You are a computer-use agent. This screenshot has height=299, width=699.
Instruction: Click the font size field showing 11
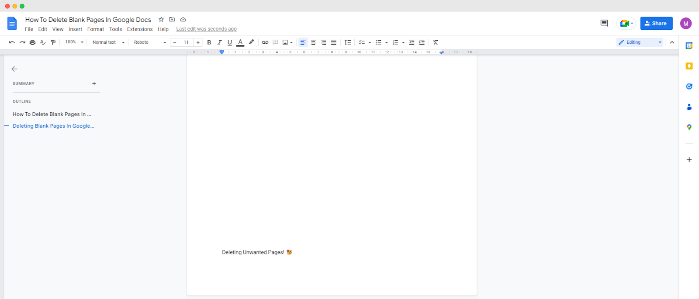click(x=186, y=42)
